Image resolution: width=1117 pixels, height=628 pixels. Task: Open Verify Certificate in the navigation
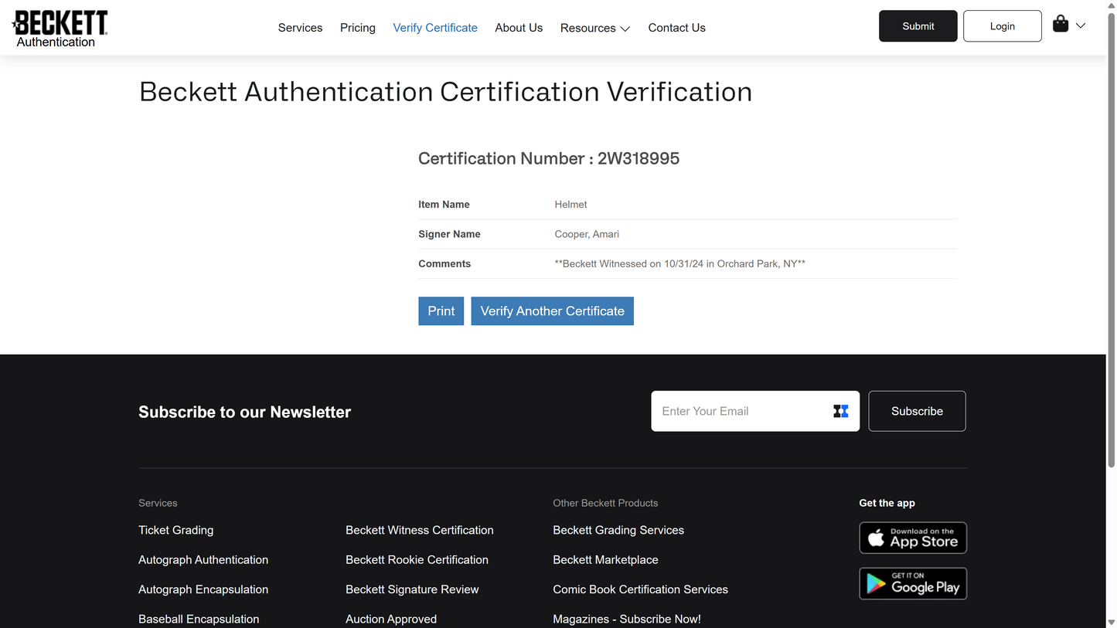(x=435, y=28)
